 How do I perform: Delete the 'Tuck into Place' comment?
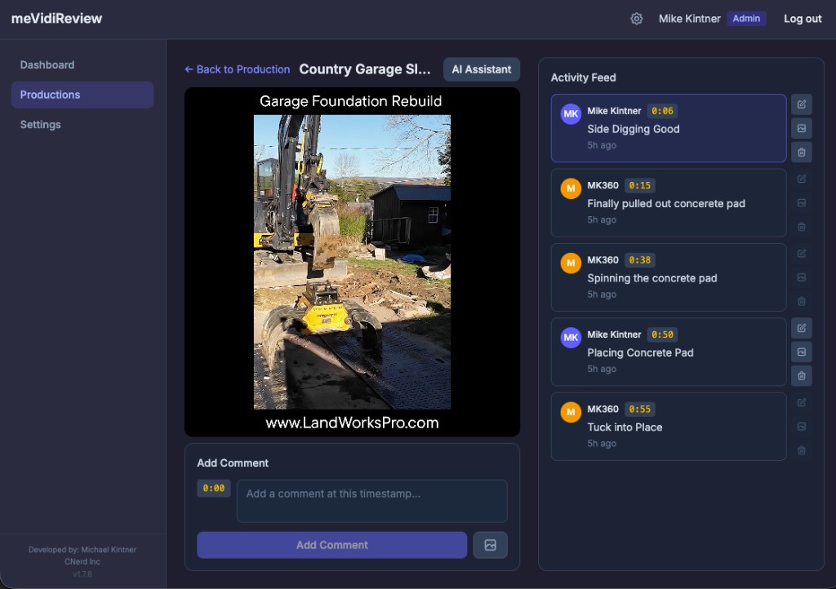click(801, 450)
